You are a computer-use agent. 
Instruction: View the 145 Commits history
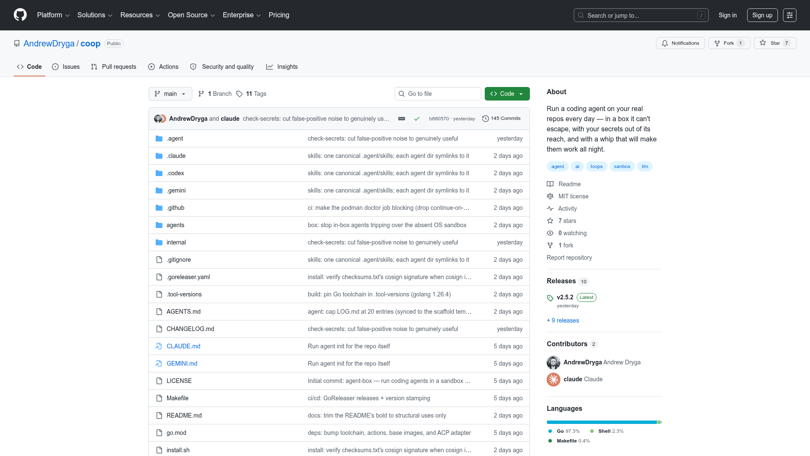click(x=501, y=119)
